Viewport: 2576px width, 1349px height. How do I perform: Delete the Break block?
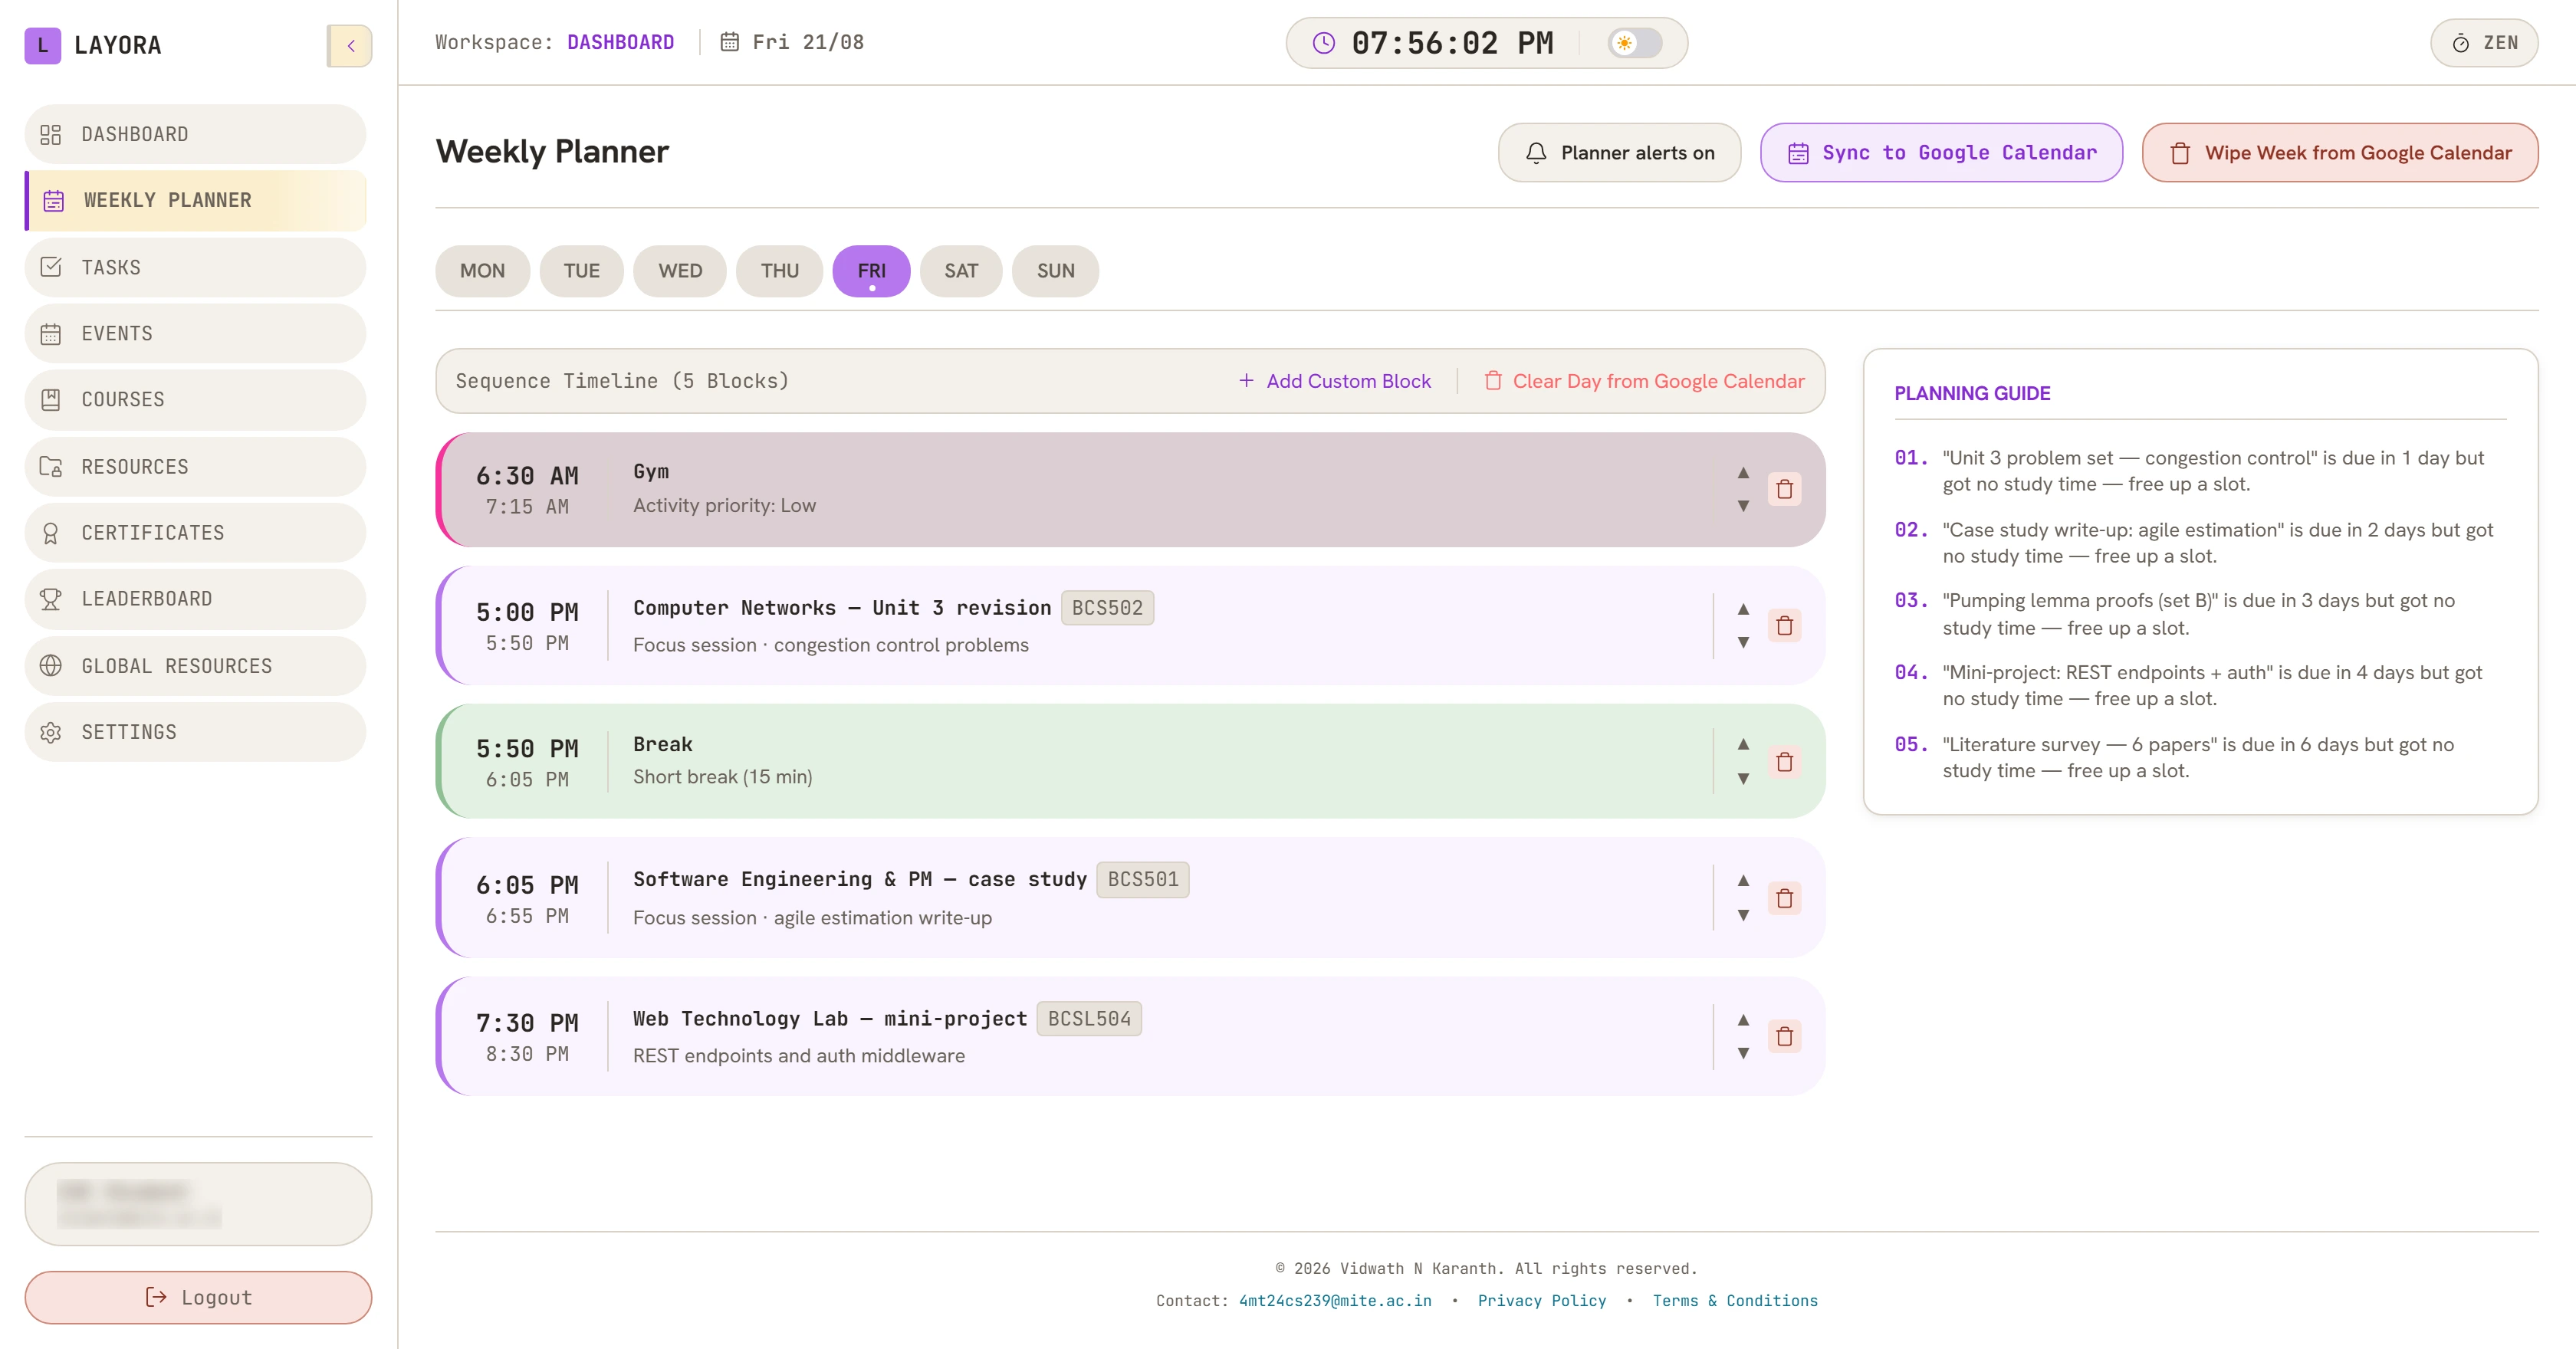[1784, 762]
